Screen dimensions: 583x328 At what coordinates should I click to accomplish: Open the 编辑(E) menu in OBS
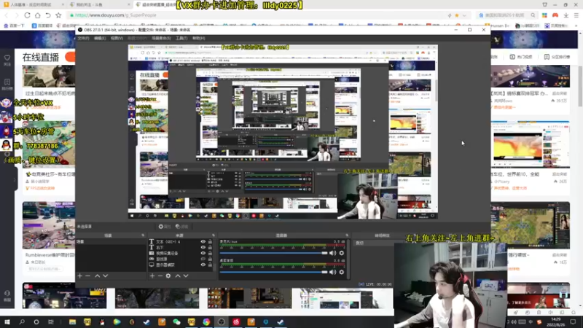pyautogui.click(x=100, y=39)
